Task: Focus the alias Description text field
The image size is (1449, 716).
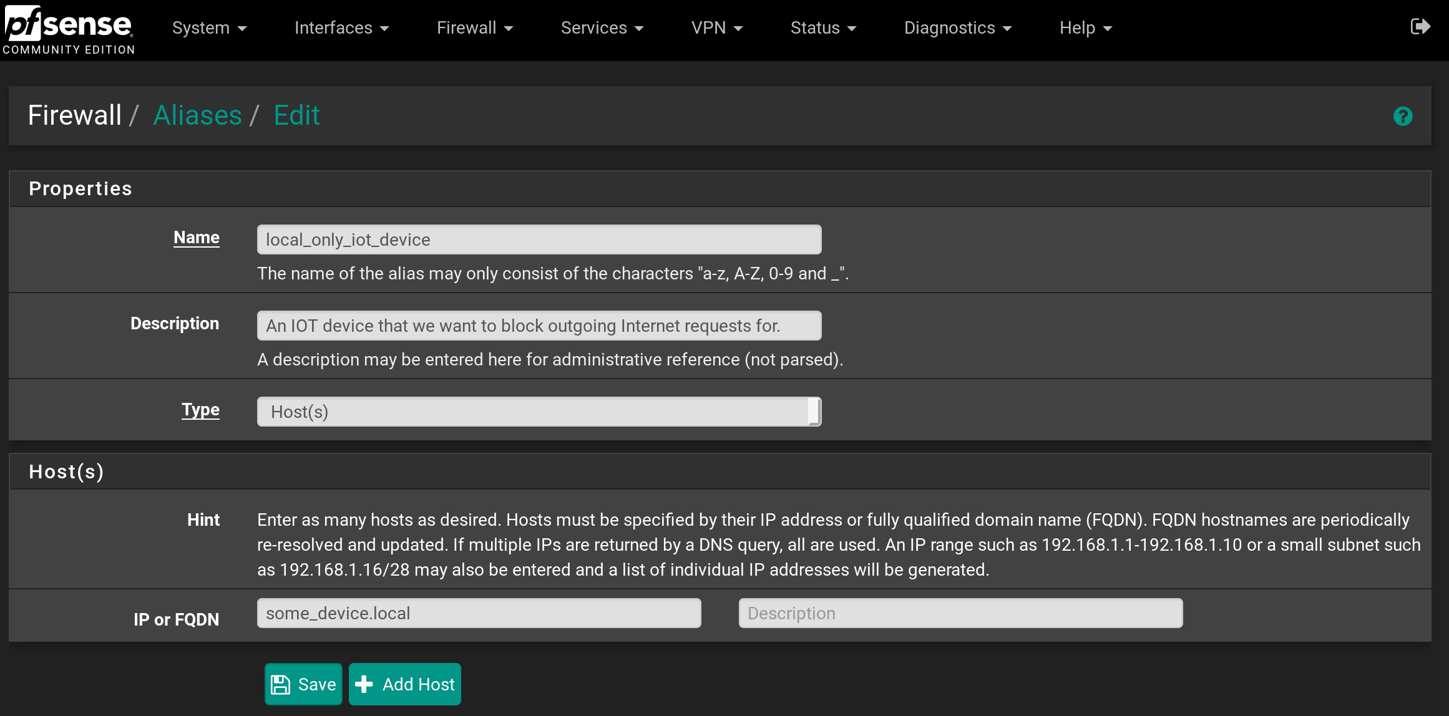Action: click(x=539, y=326)
